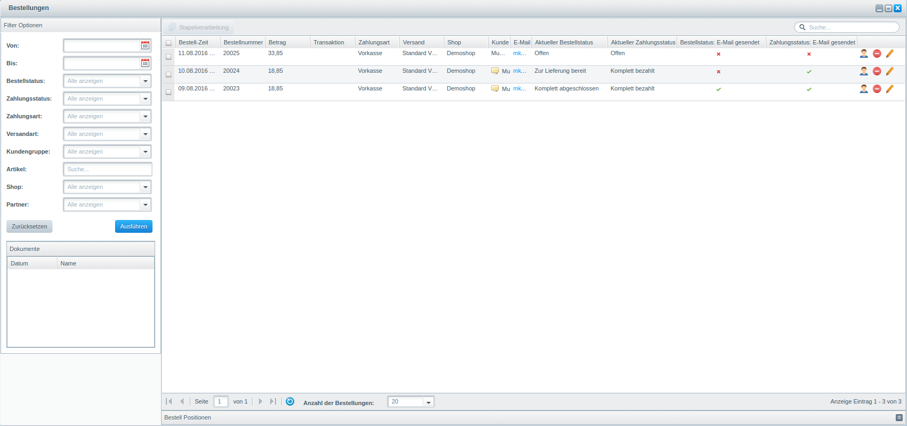The image size is (907, 426).
Task: Sort by Transaktion column header
Action: pyautogui.click(x=333, y=42)
